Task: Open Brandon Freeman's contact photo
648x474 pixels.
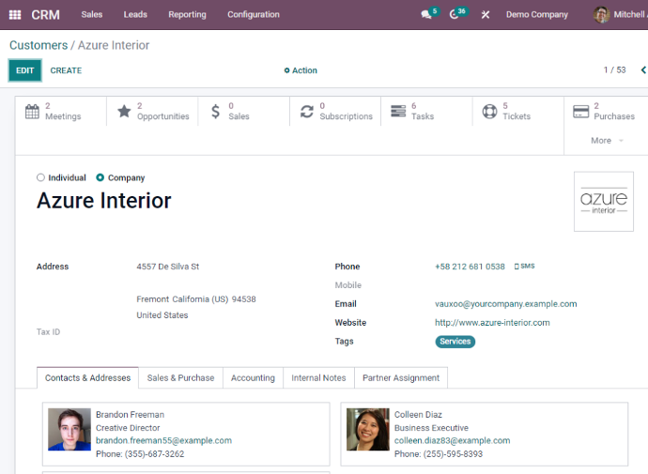Action: point(69,429)
